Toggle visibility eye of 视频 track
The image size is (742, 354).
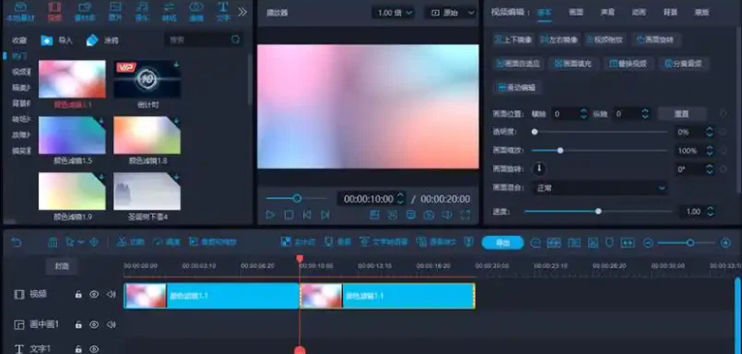94,294
